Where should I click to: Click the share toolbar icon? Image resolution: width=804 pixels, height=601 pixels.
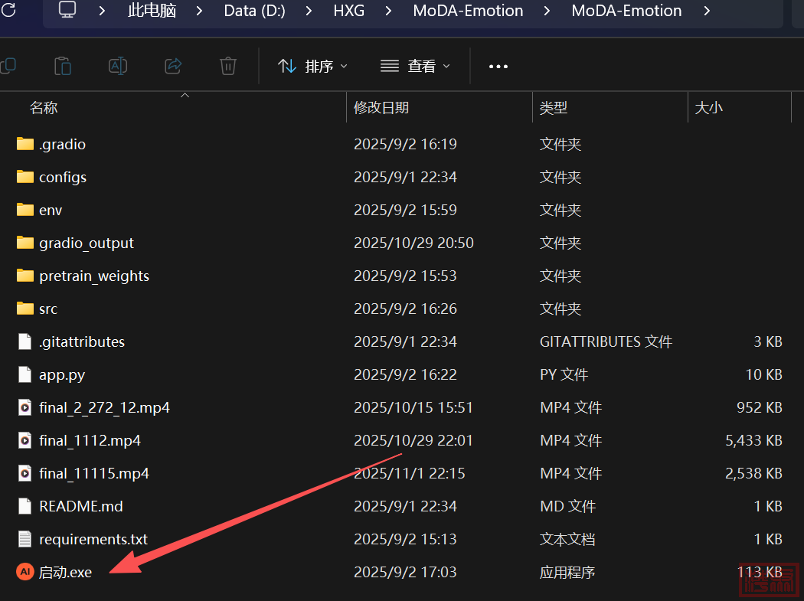tap(173, 67)
